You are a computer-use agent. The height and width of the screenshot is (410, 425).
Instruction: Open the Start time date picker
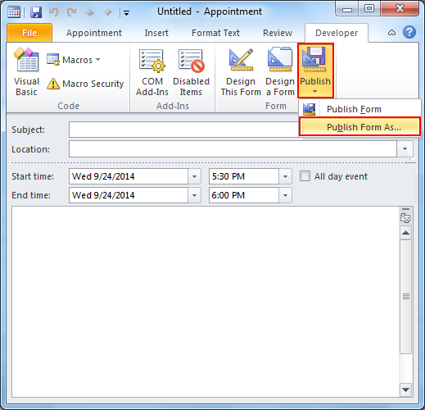point(194,176)
